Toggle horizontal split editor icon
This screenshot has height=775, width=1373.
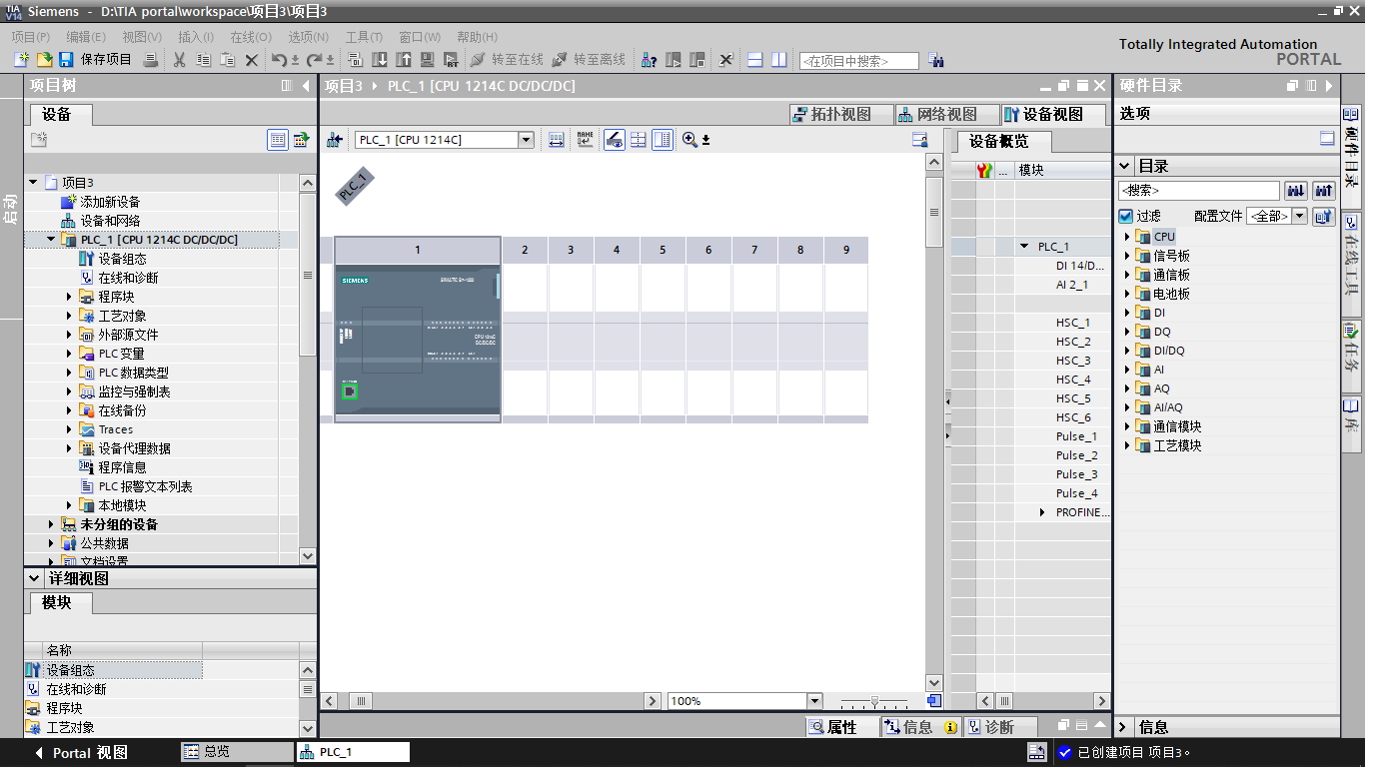click(x=755, y=60)
